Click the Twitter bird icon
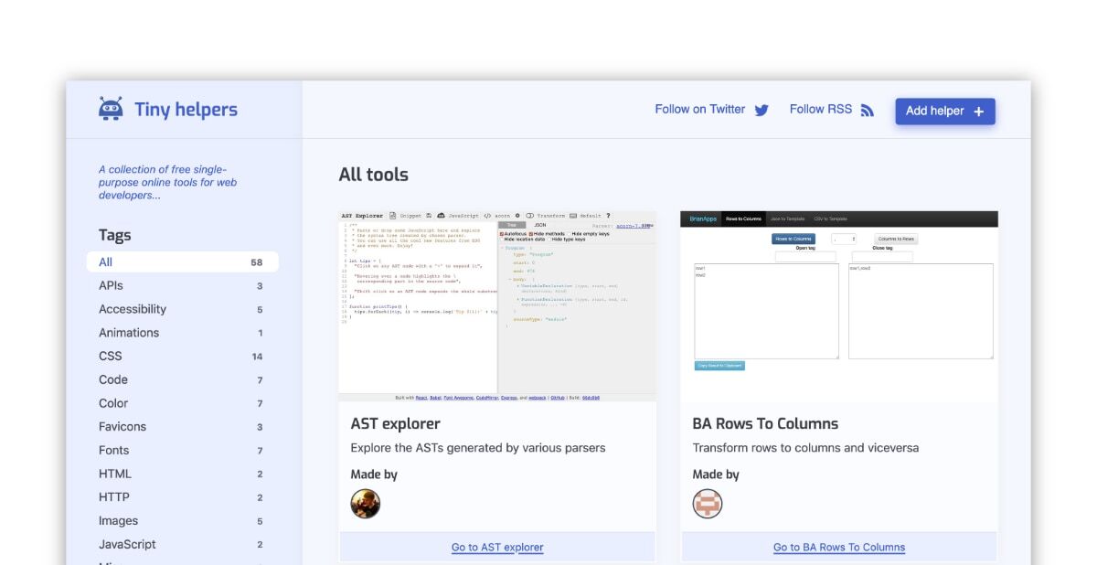Image resolution: width=1097 pixels, height=565 pixels. (762, 110)
